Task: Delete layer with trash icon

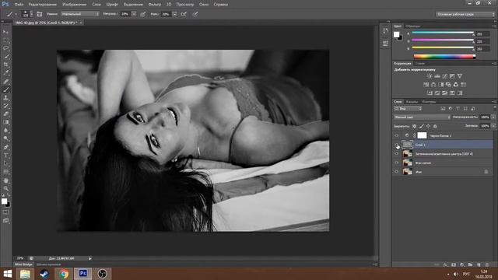Action: (487, 264)
